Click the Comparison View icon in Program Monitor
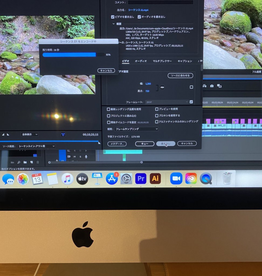 [219, 86]
